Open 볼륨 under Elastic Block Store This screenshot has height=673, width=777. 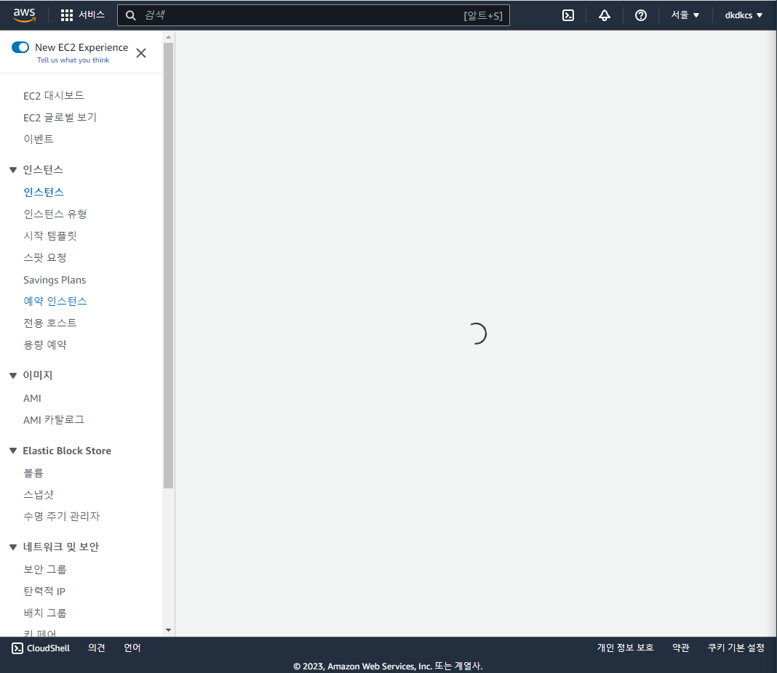(33, 472)
